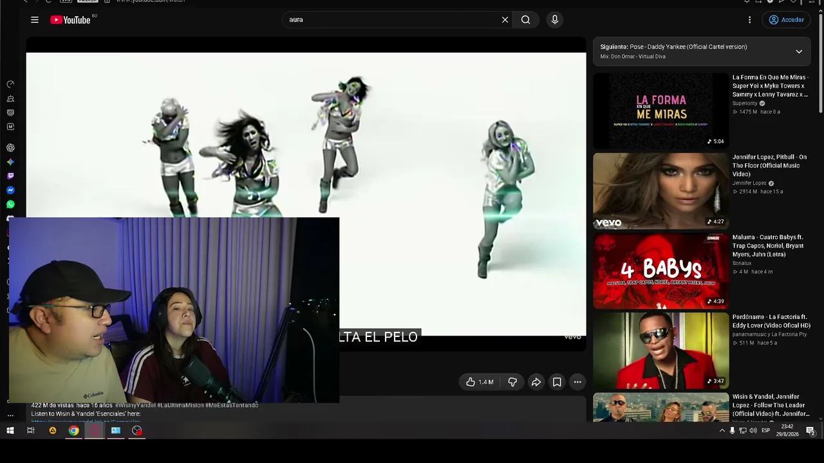Image resolution: width=824 pixels, height=463 pixels.
Task: Share the video using the arrow icon
Action: point(536,382)
